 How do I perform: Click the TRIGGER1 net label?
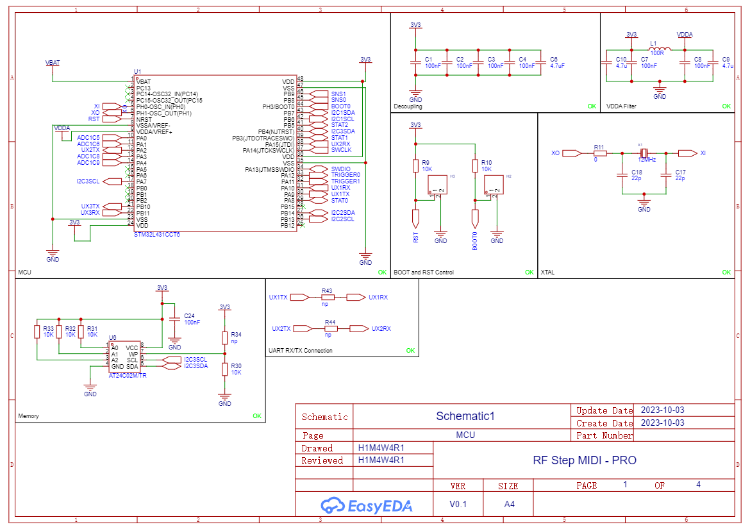pos(346,181)
